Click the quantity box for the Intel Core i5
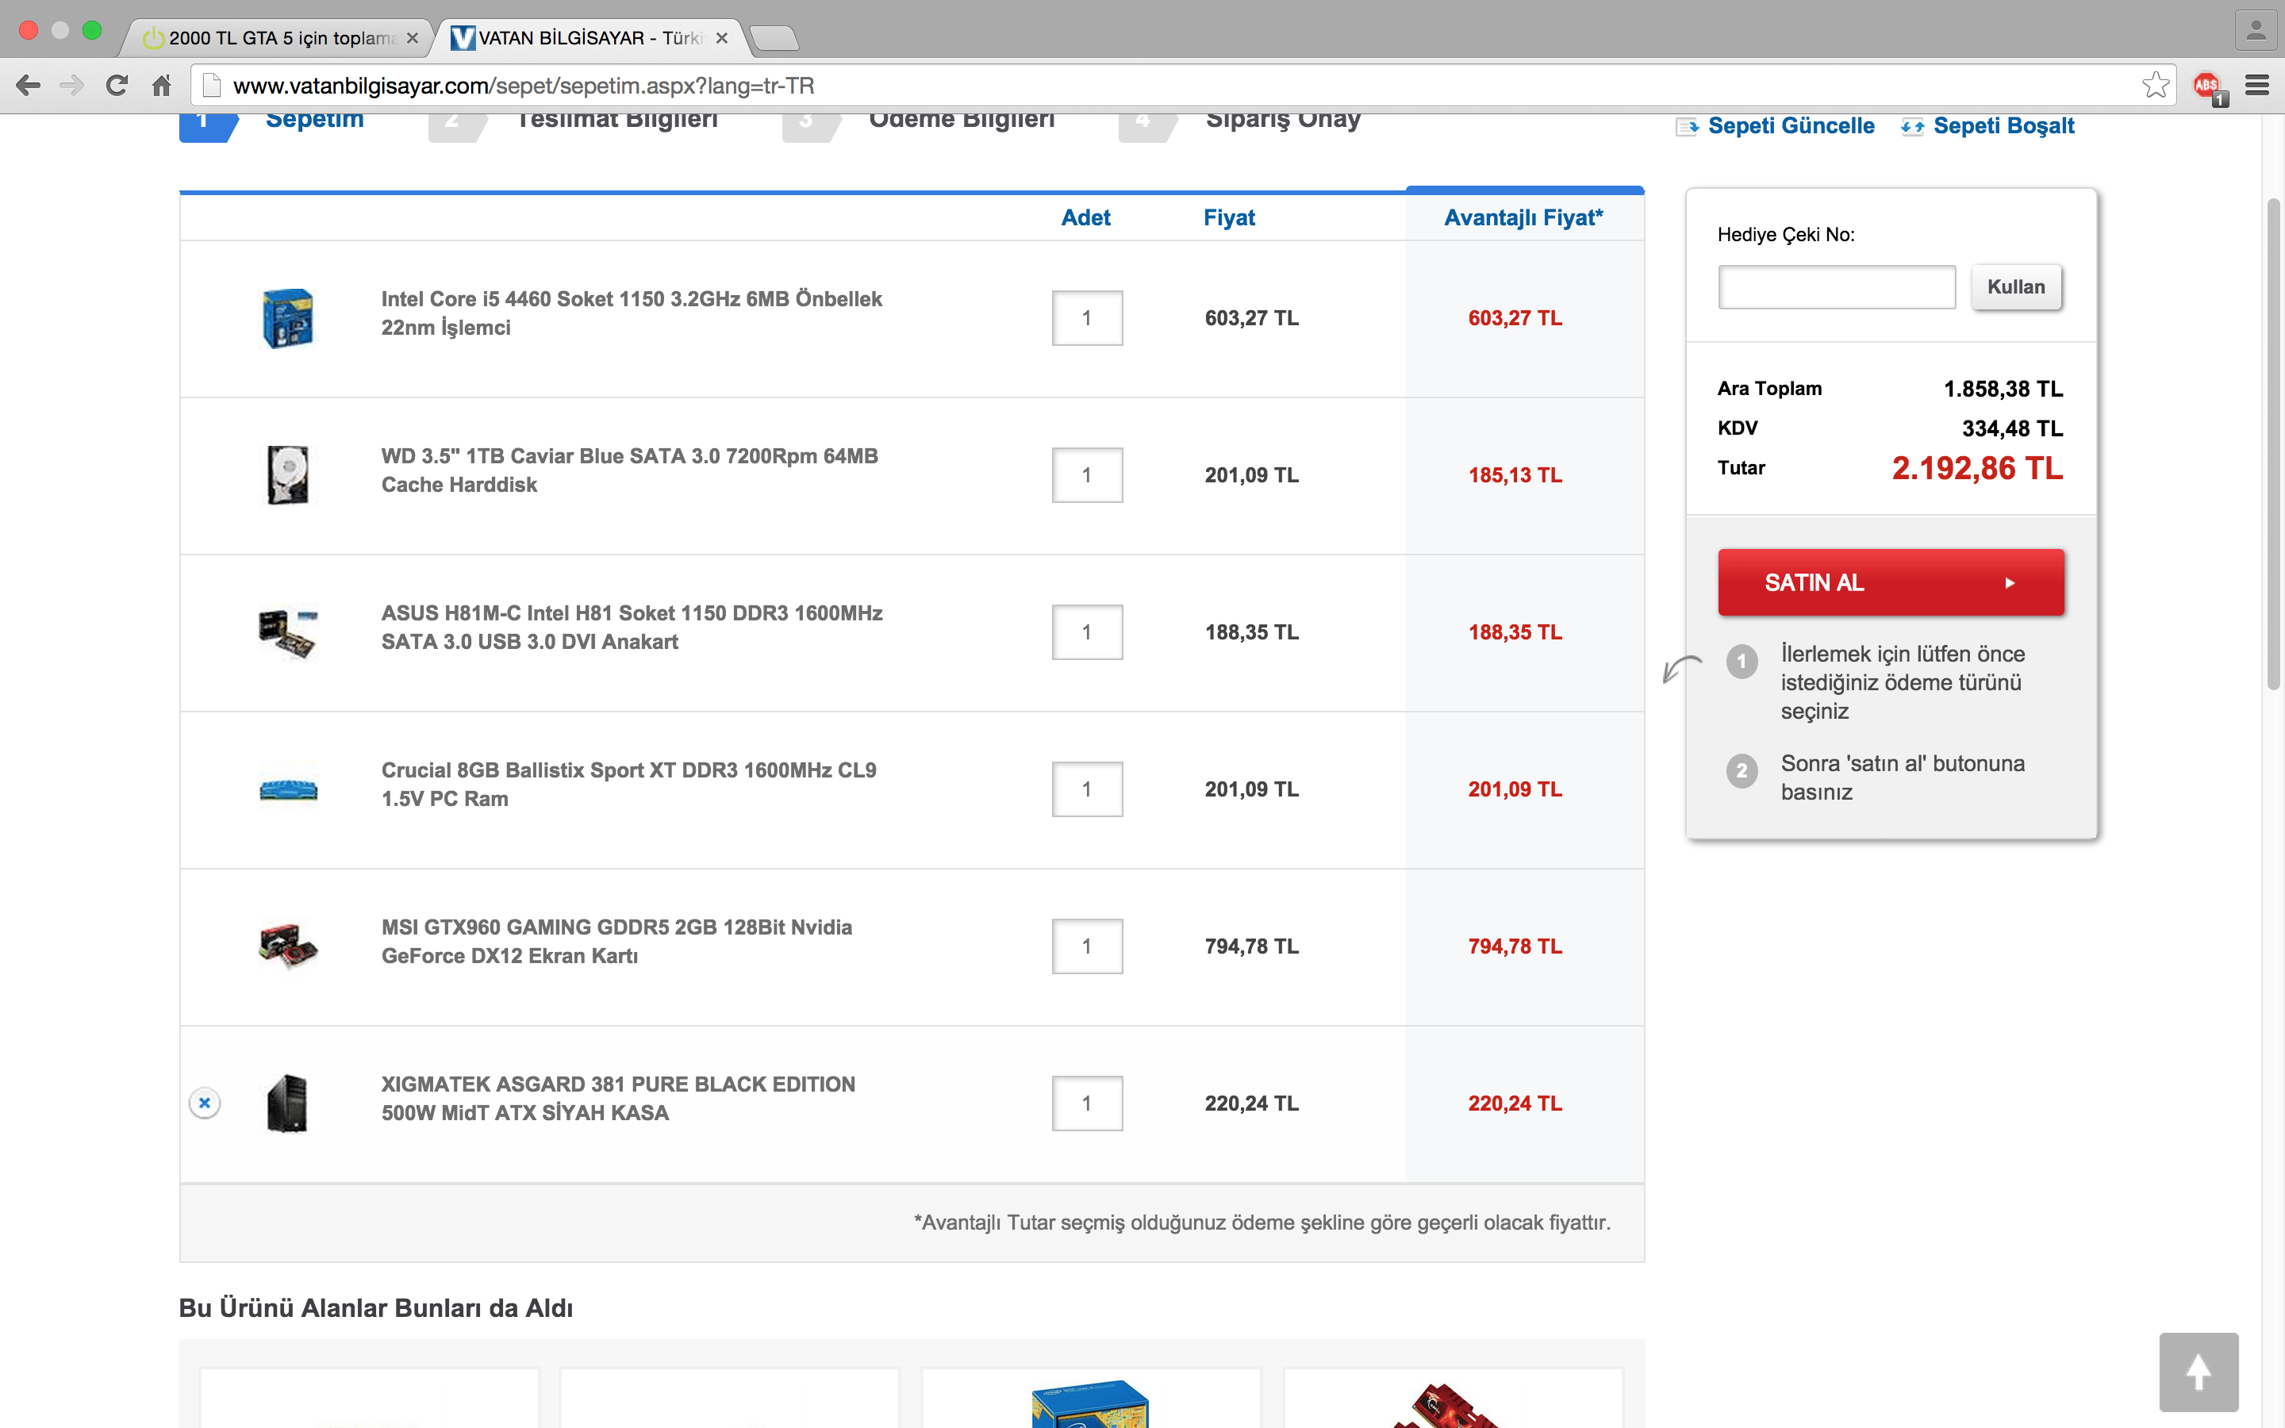The height and width of the screenshot is (1428, 2285). (1087, 318)
